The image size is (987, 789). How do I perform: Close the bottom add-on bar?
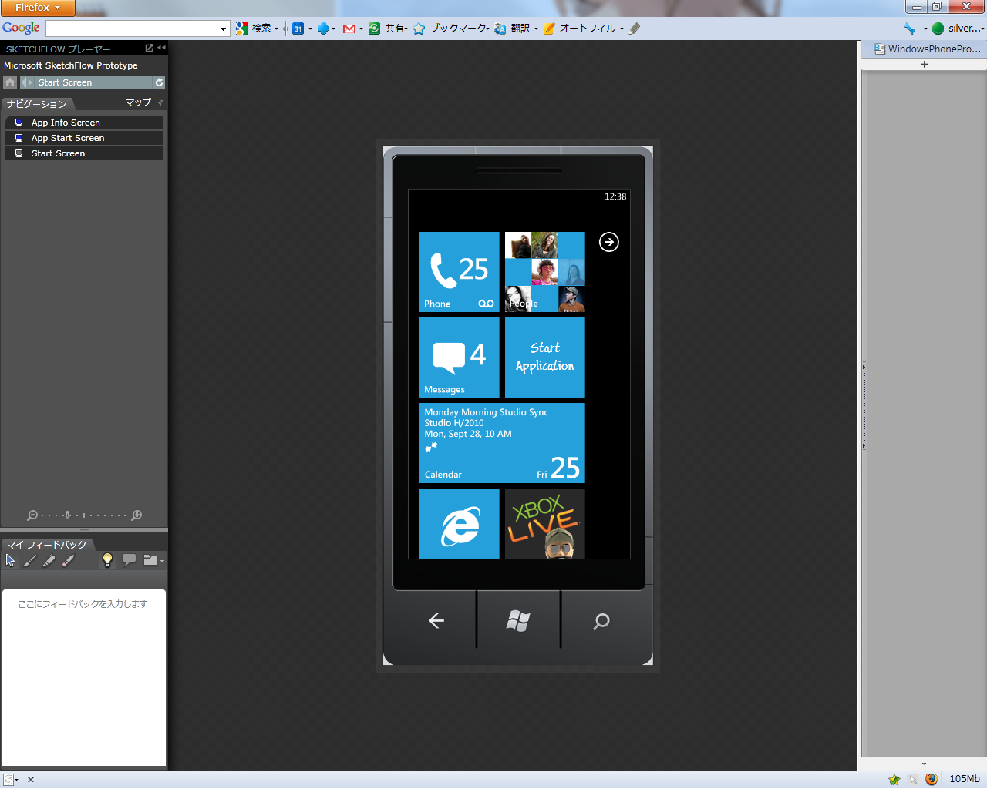pos(31,780)
